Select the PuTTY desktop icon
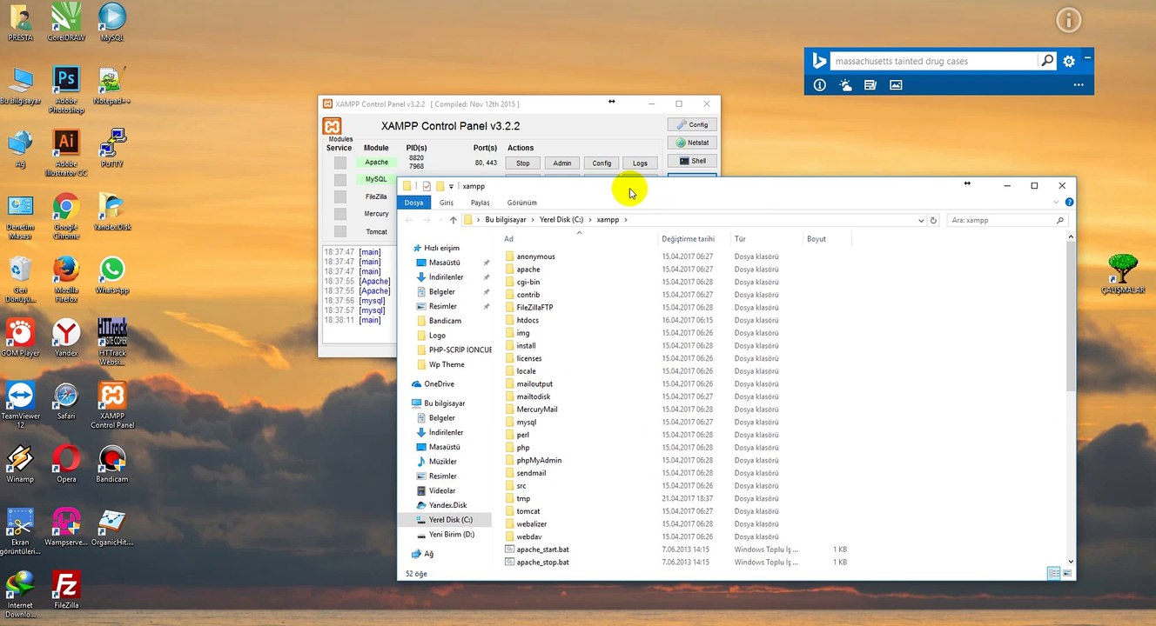Viewport: 1156px width, 626px height. (111, 149)
